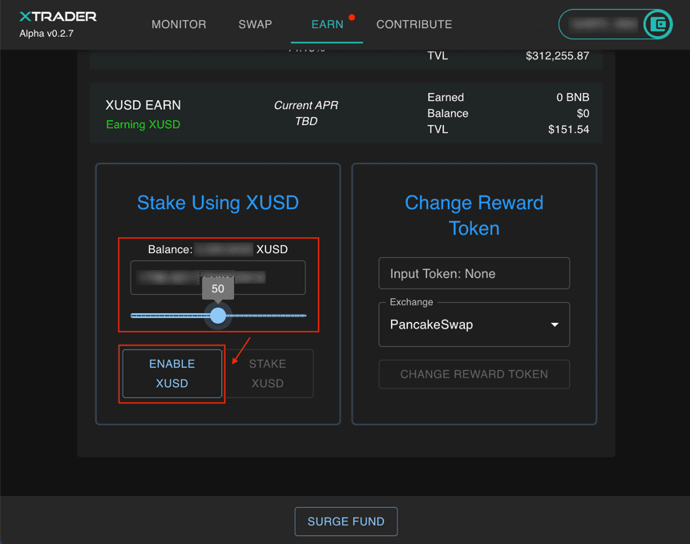Click the slider value tooltip 50

click(x=218, y=288)
